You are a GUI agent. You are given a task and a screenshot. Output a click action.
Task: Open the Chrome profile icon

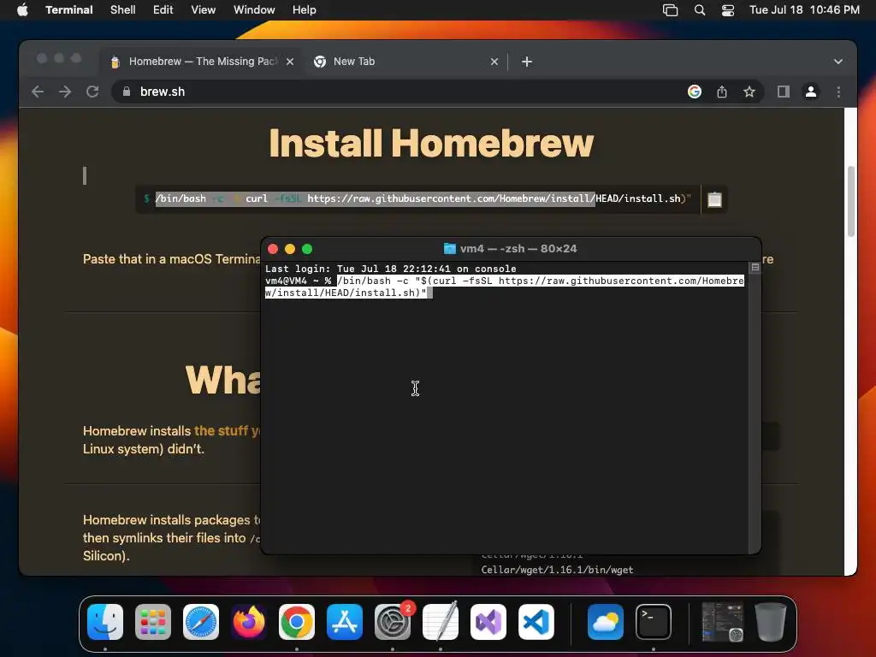point(811,92)
